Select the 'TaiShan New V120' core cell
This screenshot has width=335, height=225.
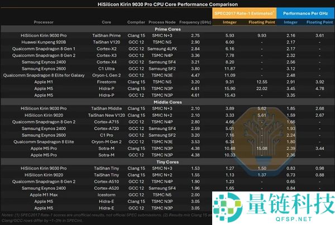click(107, 115)
